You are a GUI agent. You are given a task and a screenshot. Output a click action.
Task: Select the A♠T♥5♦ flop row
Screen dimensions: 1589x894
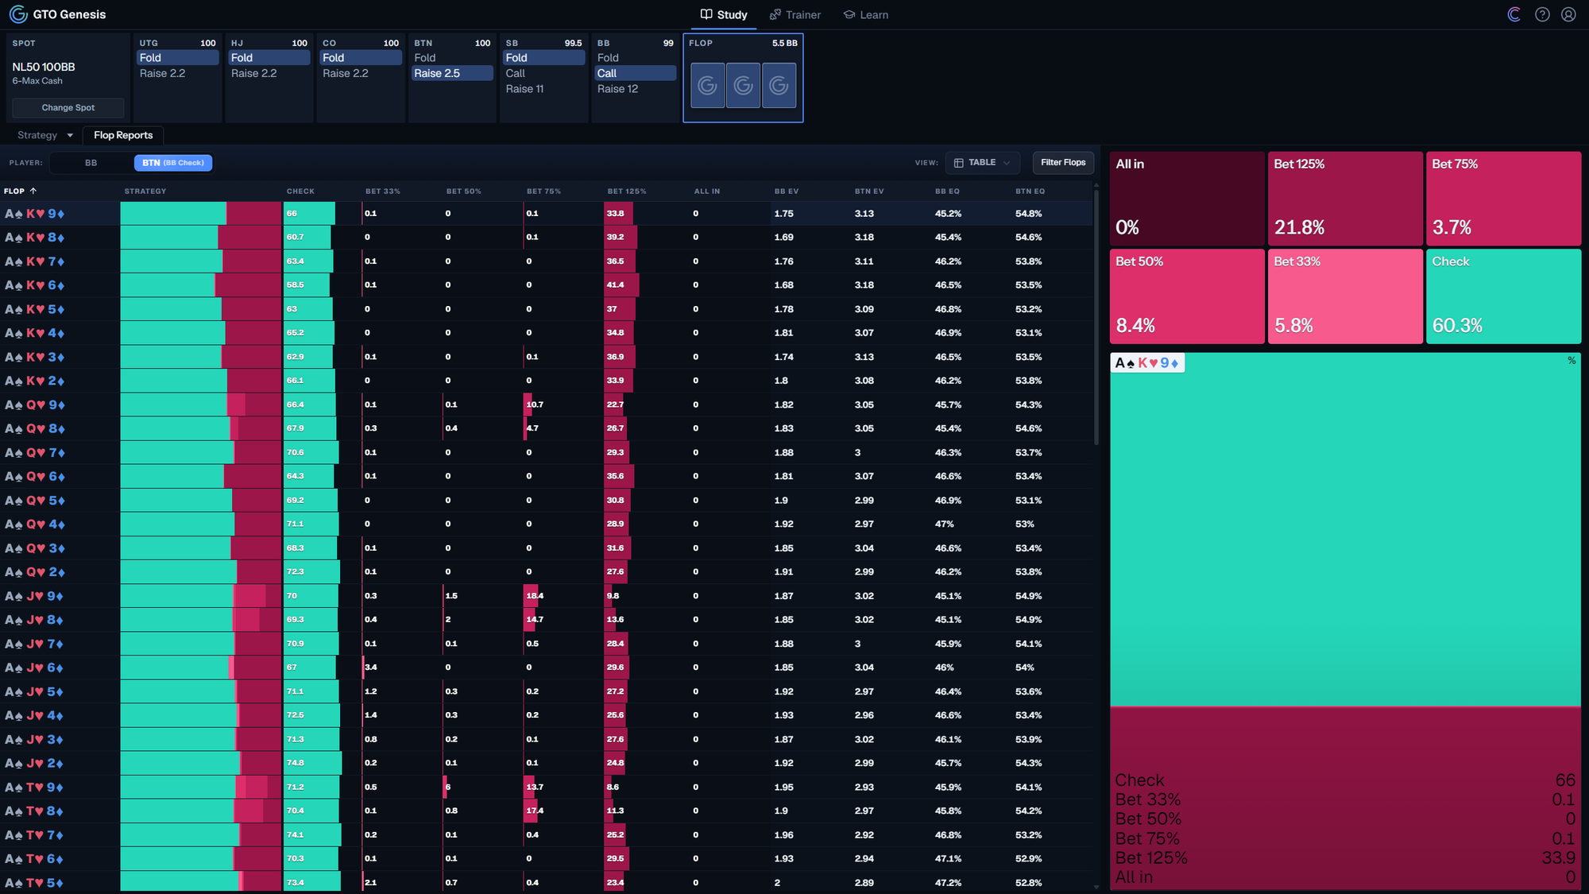pyautogui.click(x=547, y=883)
